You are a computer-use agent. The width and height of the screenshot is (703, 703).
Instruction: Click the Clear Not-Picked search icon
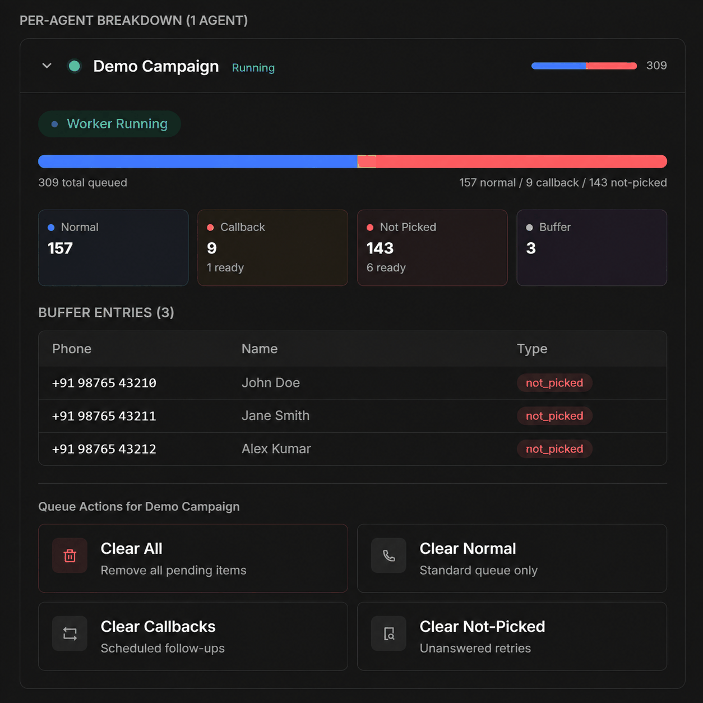tap(388, 633)
